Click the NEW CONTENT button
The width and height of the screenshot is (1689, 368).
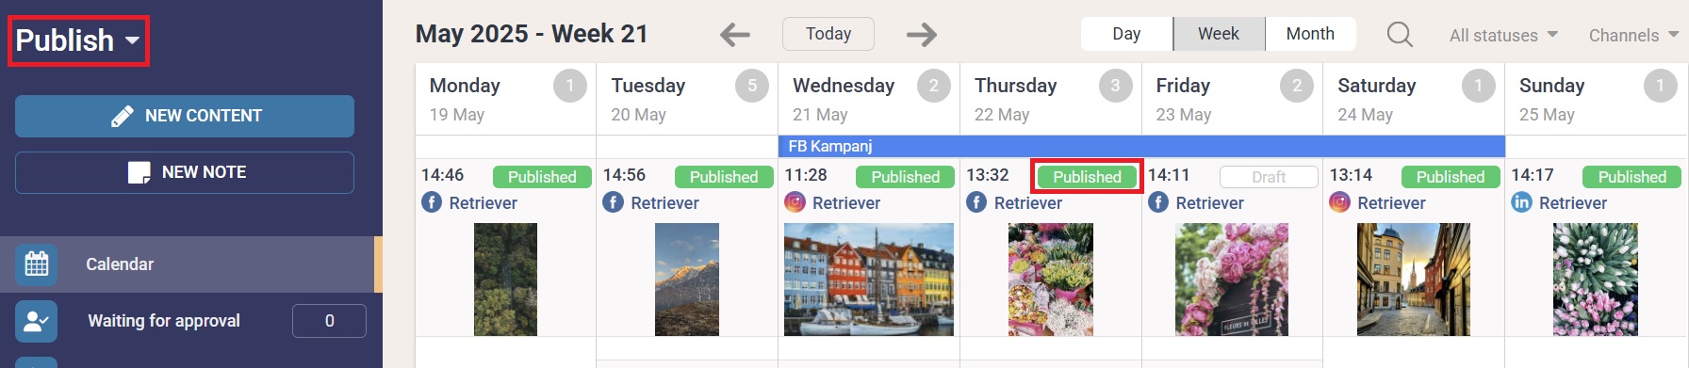click(185, 116)
